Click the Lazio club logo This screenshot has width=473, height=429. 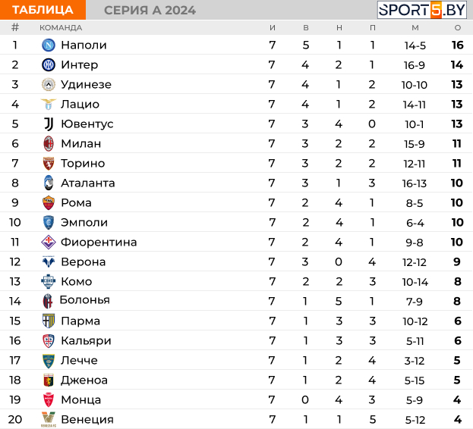[x=49, y=104]
